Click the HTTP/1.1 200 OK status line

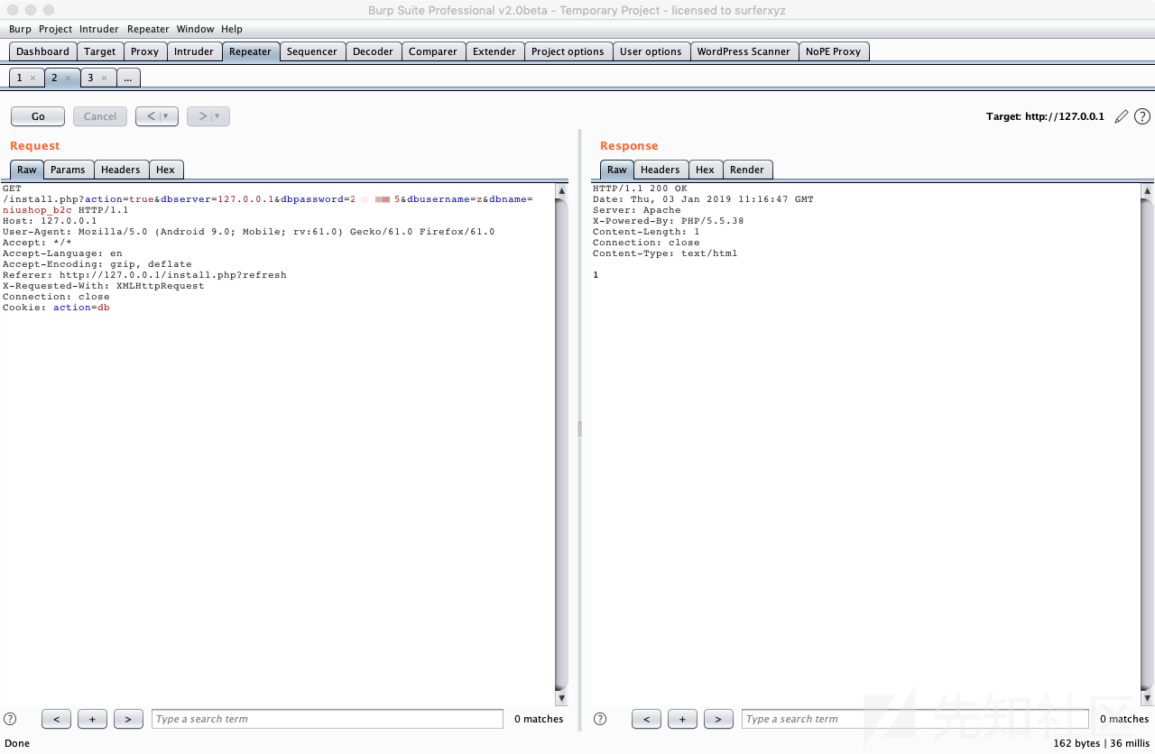tap(640, 188)
